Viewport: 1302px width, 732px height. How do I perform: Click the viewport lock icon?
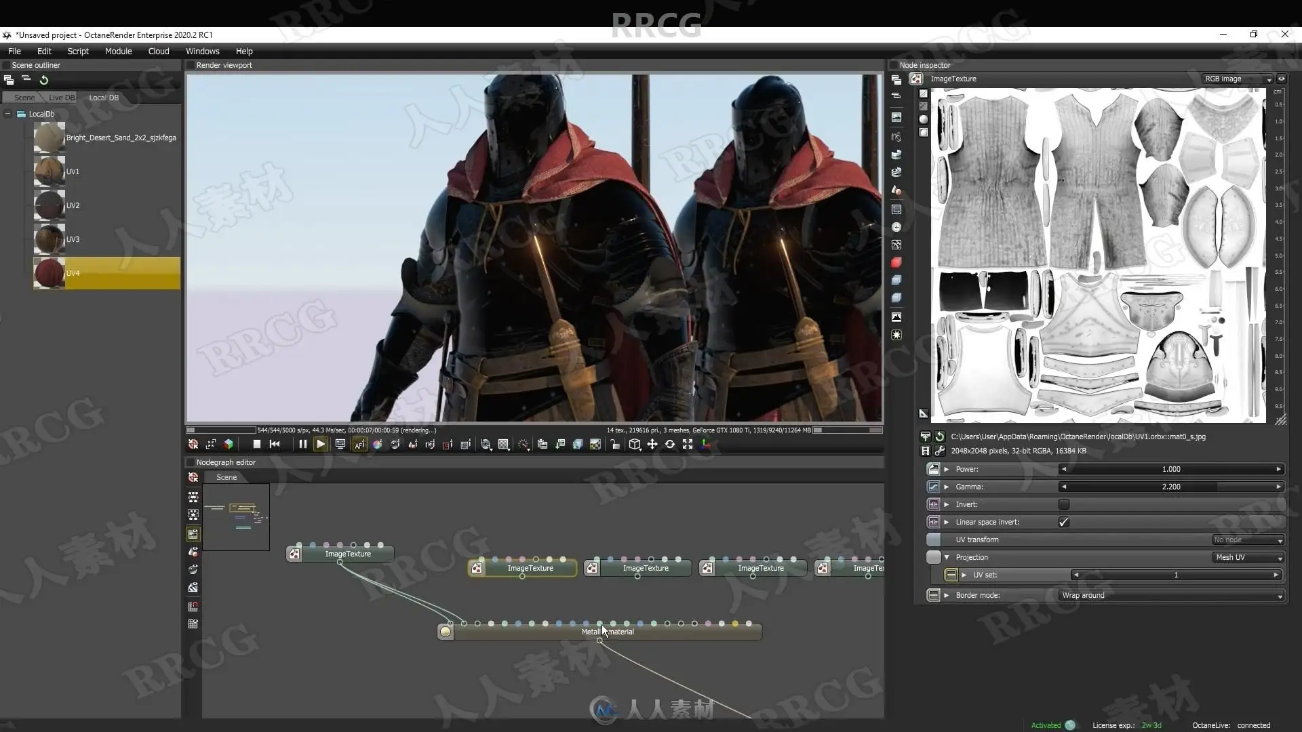point(614,445)
